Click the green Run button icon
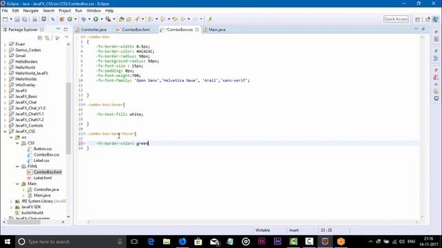 96,19
